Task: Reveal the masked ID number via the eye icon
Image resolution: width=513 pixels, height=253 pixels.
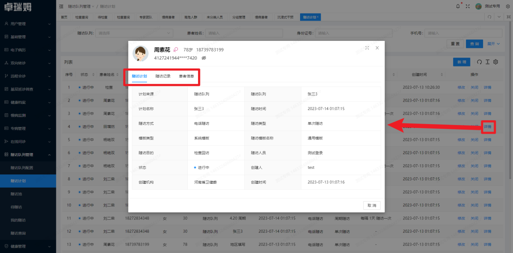Action: (203, 58)
